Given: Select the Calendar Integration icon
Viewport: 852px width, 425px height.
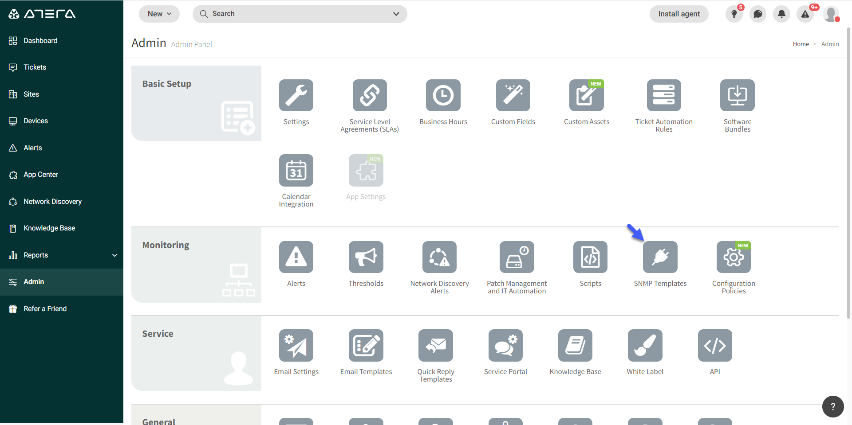Looking at the screenshot, I should point(296,171).
